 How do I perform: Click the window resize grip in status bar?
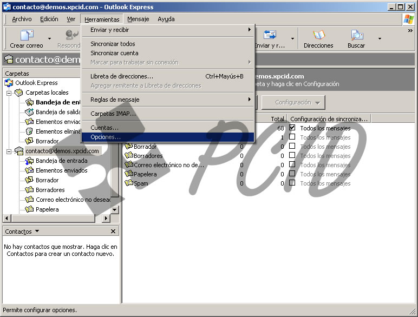[x=413, y=311]
